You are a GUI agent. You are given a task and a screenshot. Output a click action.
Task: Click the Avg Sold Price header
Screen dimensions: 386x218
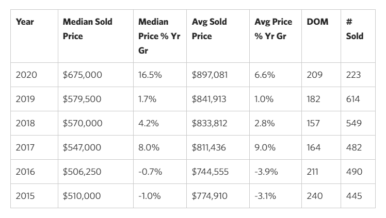click(209, 29)
